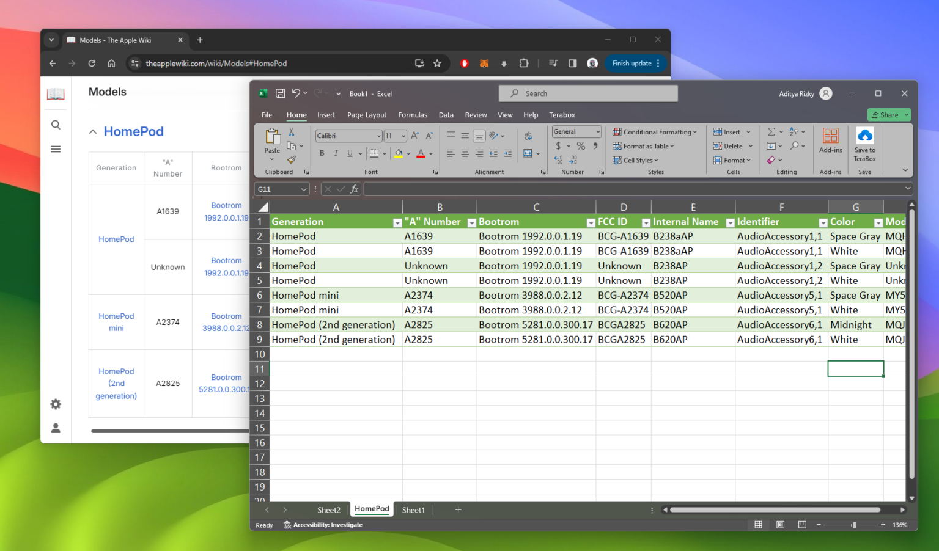Switch to Page Break Preview in status bar
Viewport: 939px width, 551px height.
801,524
